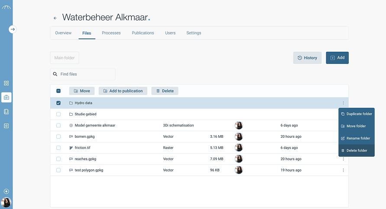This screenshot has width=386, height=209.
Task: Click the user avatar in sidebar bottom
Action: click(6, 202)
